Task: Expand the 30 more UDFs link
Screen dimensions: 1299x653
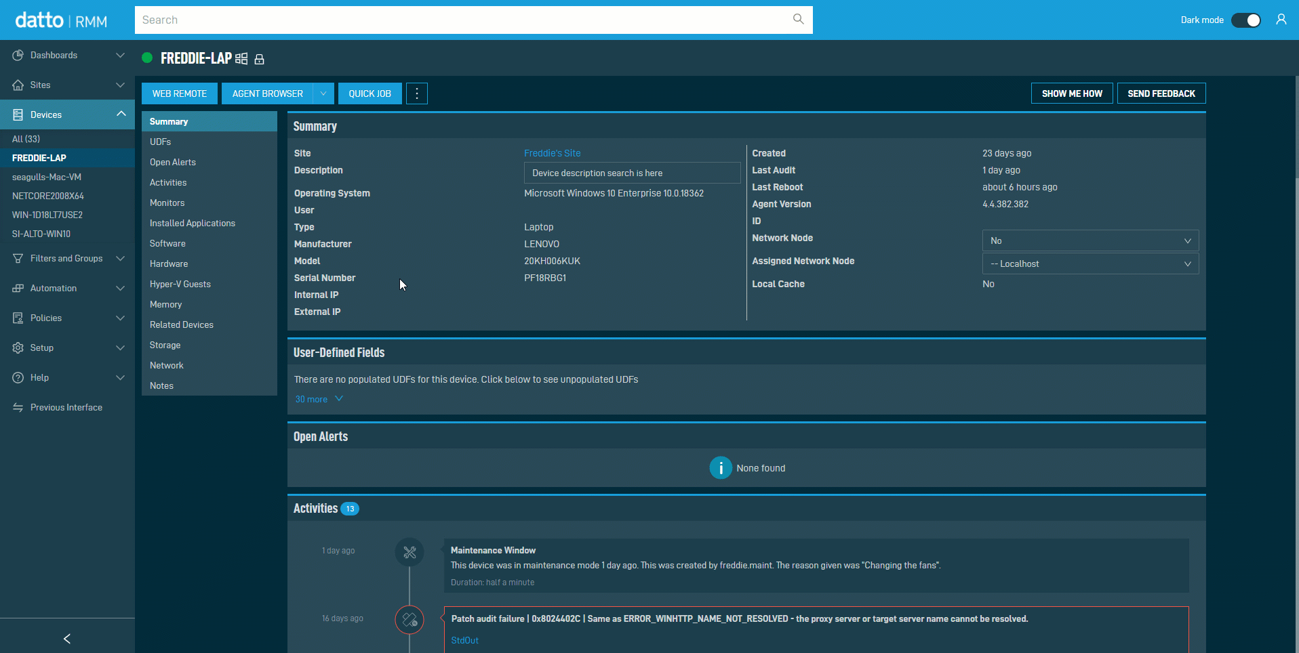Action: 319,399
